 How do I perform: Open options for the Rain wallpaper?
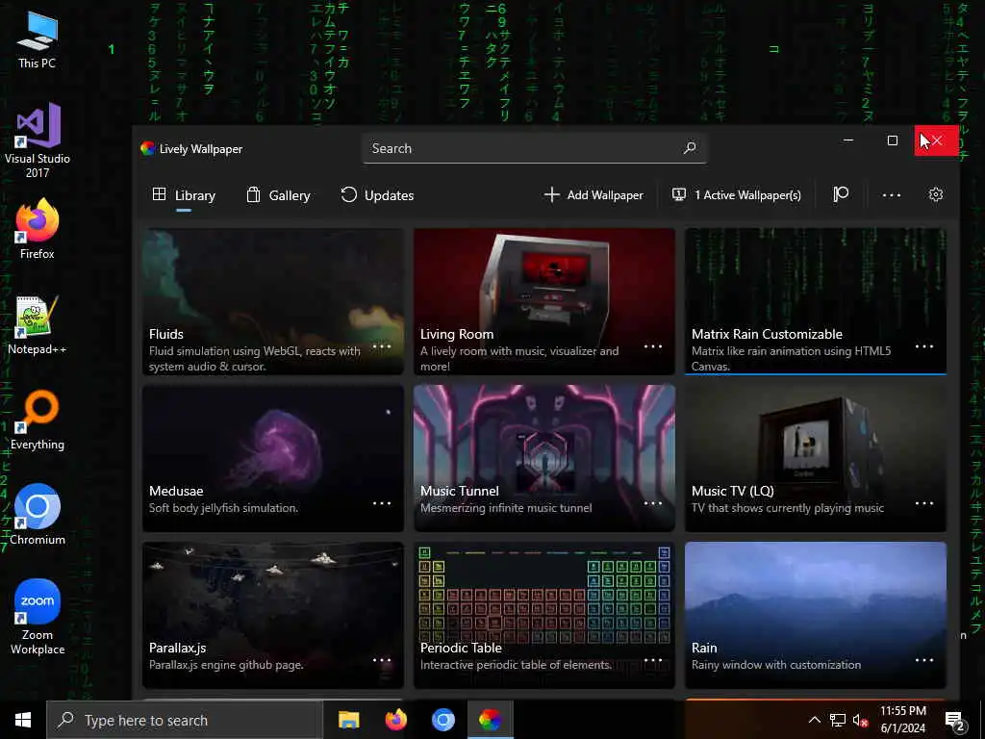(924, 660)
